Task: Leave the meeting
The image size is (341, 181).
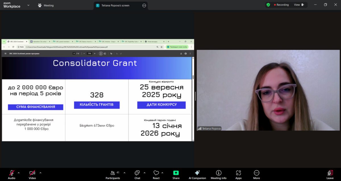Action: click(x=330, y=174)
